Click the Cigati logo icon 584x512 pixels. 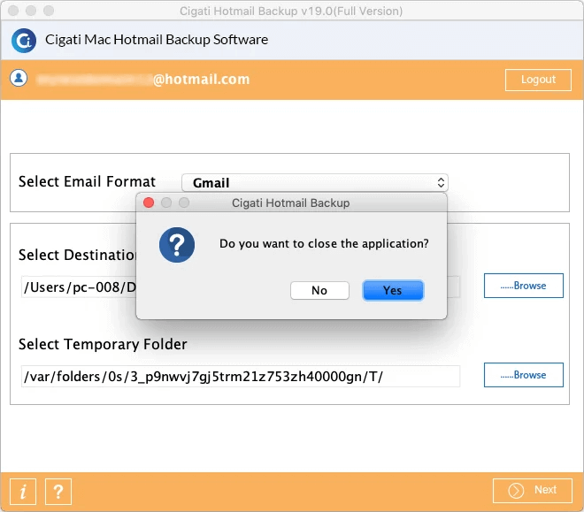[24, 41]
